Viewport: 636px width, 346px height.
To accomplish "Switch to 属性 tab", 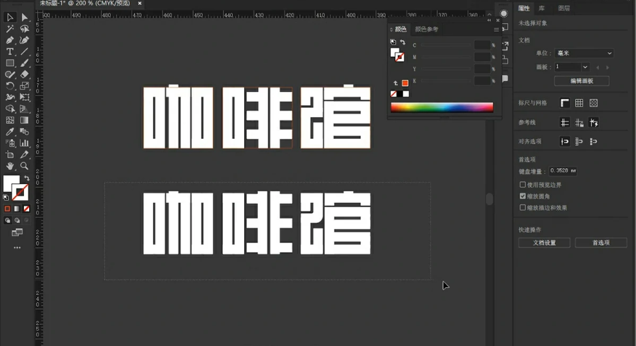I will (x=524, y=8).
